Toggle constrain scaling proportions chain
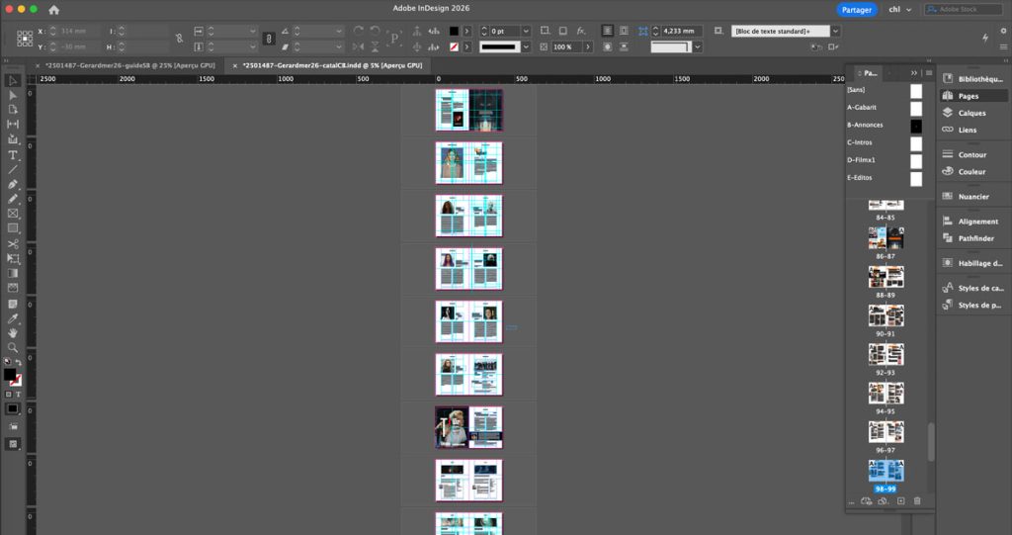Image resolution: width=1012 pixels, height=535 pixels. [269, 39]
